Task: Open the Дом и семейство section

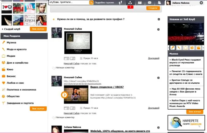Action: [x=17, y=63]
